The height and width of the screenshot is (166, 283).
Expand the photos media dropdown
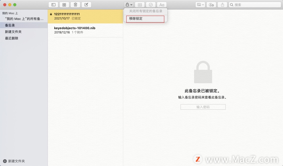pyautogui.click(x=200, y=5)
